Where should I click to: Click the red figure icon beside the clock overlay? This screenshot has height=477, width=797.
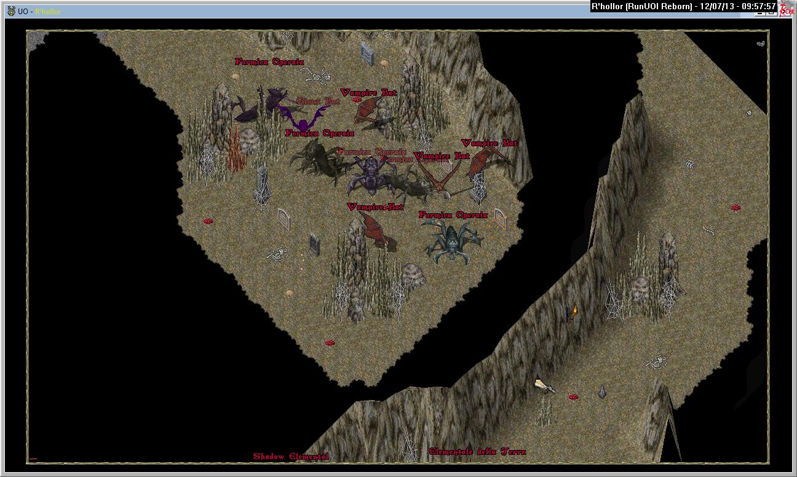coord(787,9)
